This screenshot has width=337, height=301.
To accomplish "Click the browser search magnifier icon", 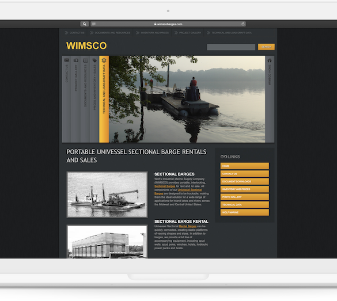I will pos(85,24).
